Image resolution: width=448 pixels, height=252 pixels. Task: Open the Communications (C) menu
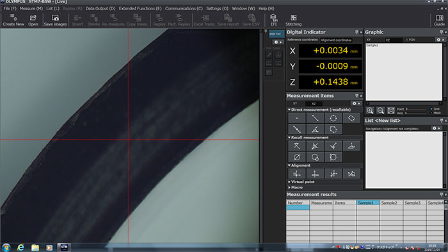pos(184,8)
